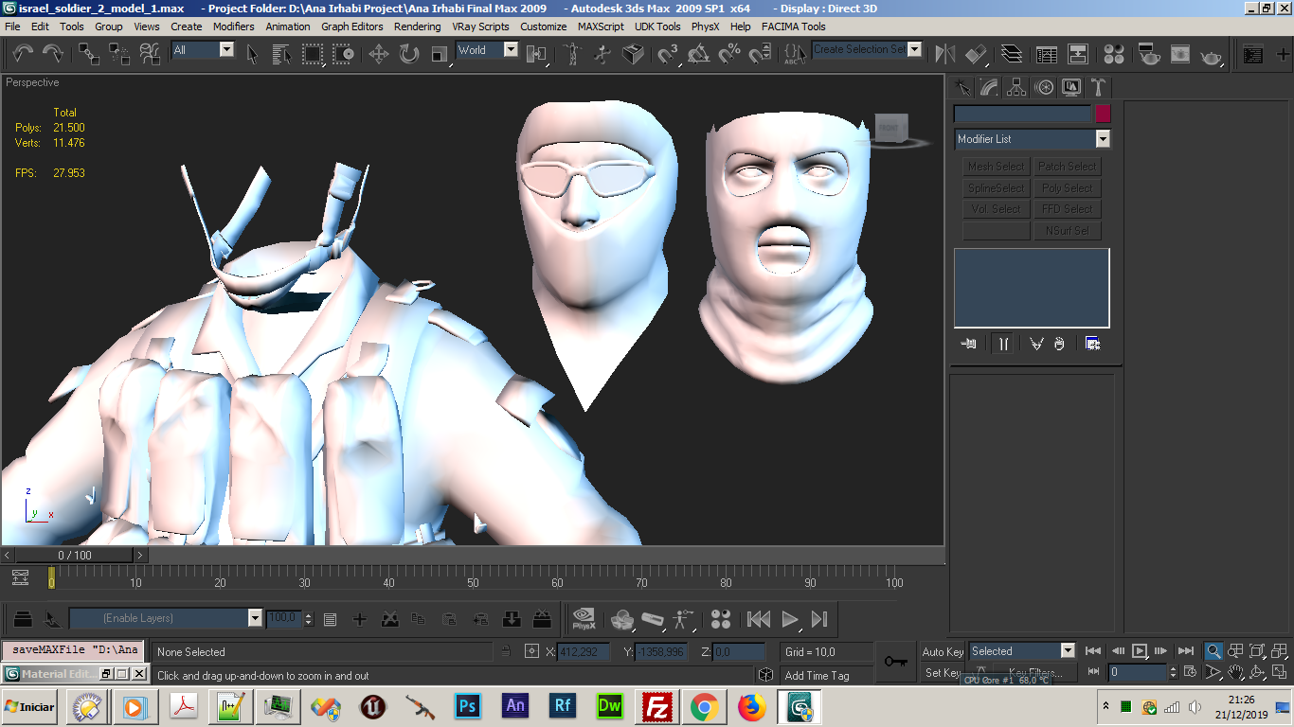This screenshot has height=727, width=1294.
Task: Activate the Select and Rotate tool
Action: pyautogui.click(x=409, y=54)
